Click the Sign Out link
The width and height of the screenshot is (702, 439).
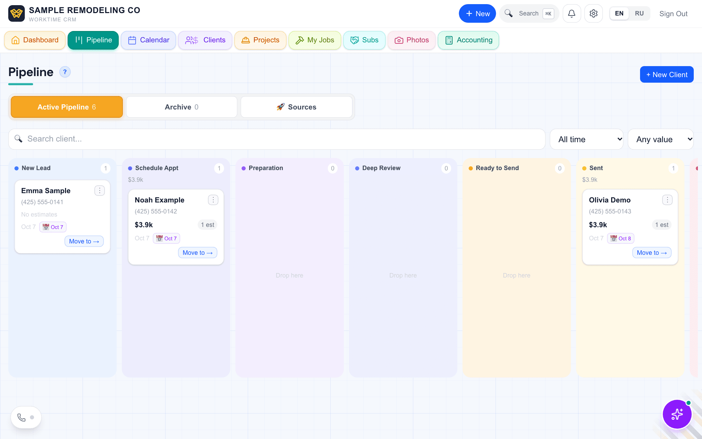[x=673, y=14]
